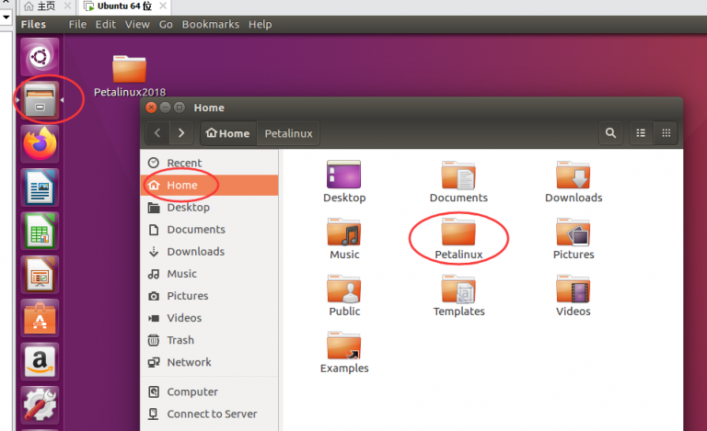Select Recent in the sidebar
The width and height of the screenshot is (707, 431).
tap(183, 163)
